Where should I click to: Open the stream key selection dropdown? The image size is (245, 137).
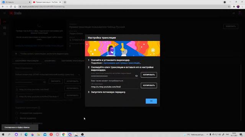[48, 75]
